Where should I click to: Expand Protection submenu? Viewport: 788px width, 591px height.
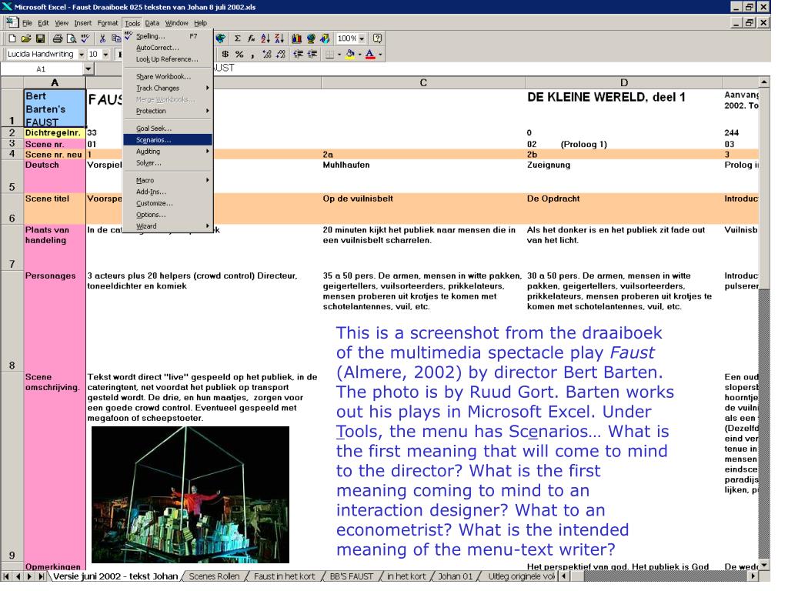tap(167, 111)
